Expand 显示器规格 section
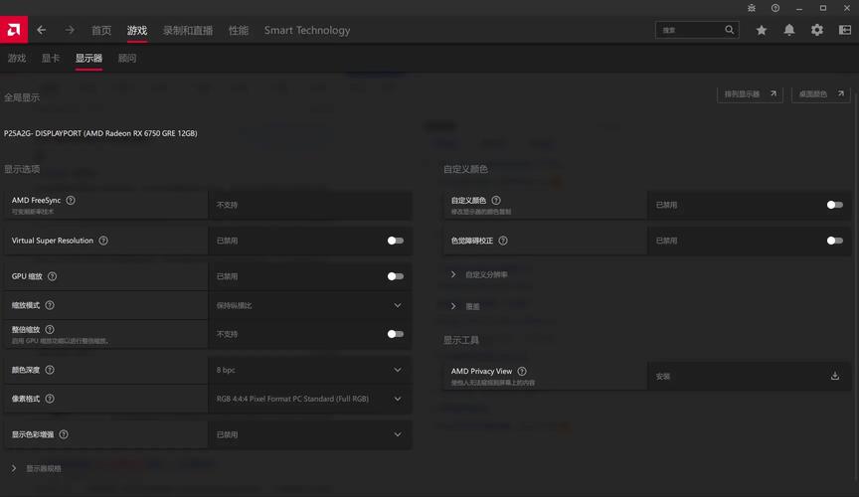 37,468
